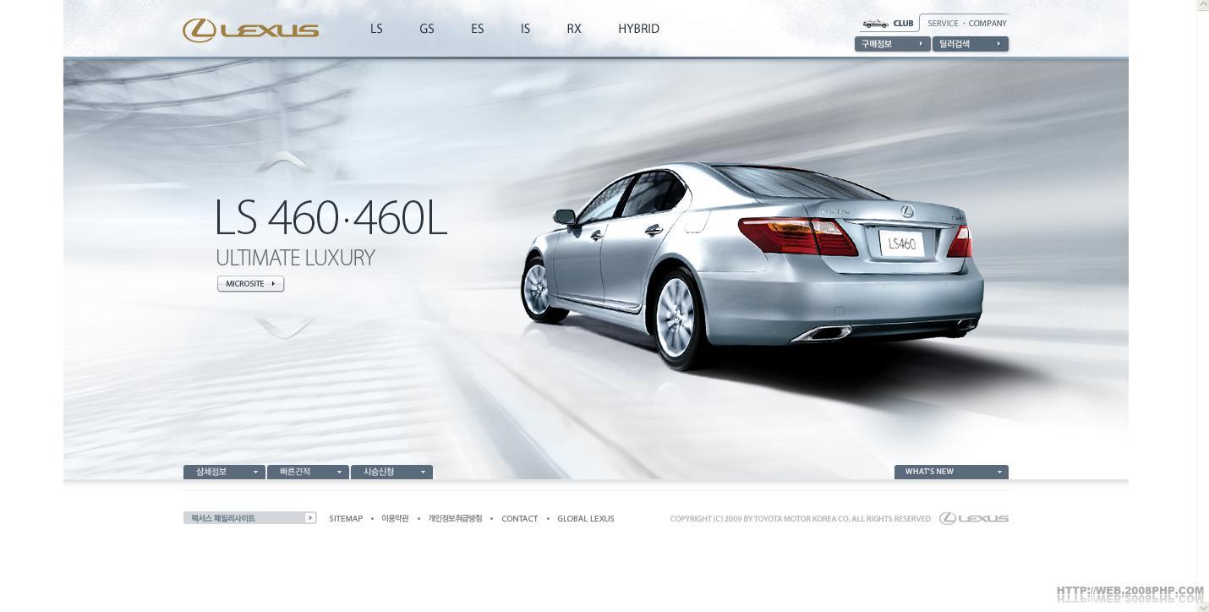Viewport: 1209px width, 612px height.
Task: Open the GS model menu
Action: click(x=427, y=29)
